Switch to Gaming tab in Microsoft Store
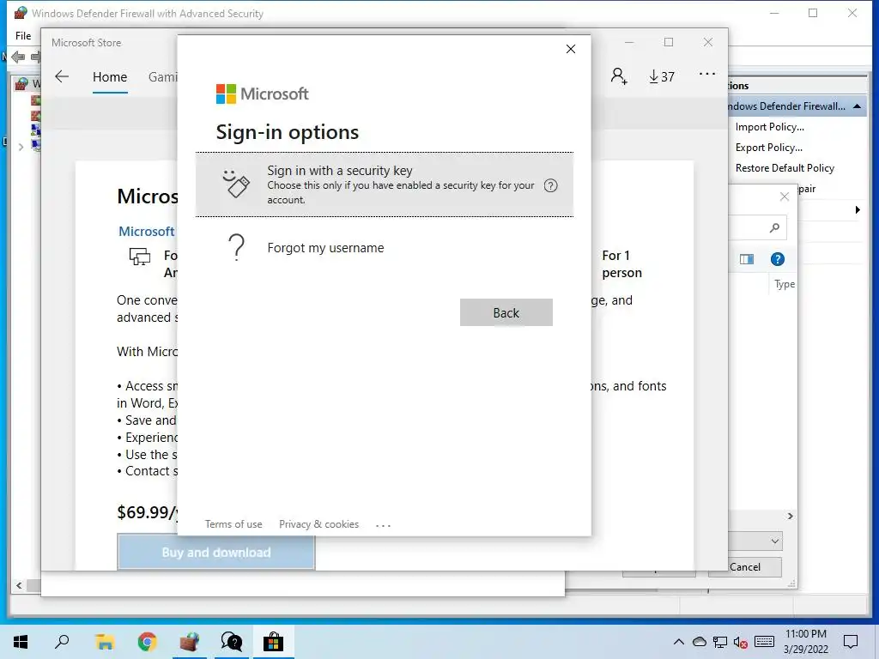Image resolution: width=879 pixels, height=659 pixels. coord(162,76)
